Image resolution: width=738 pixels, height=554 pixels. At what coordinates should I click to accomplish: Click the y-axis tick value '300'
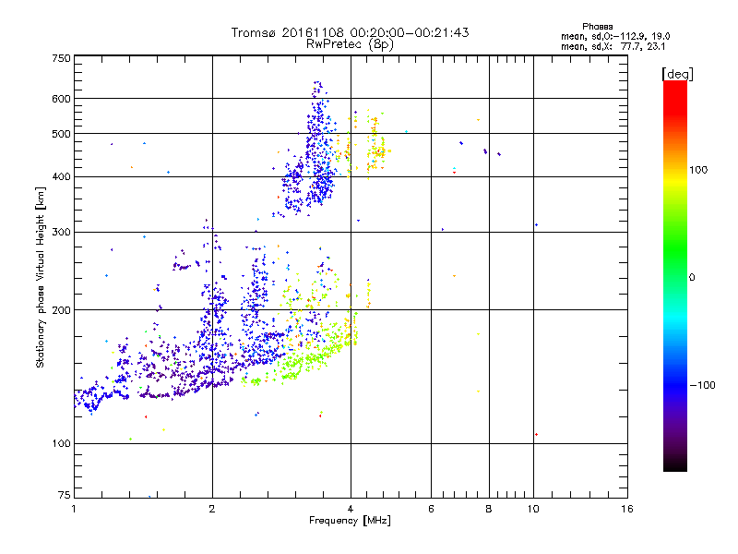pos(61,233)
